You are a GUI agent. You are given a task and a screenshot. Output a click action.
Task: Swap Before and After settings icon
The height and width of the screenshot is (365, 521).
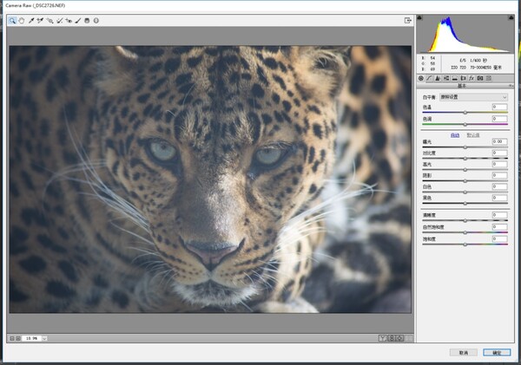pos(392,338)
